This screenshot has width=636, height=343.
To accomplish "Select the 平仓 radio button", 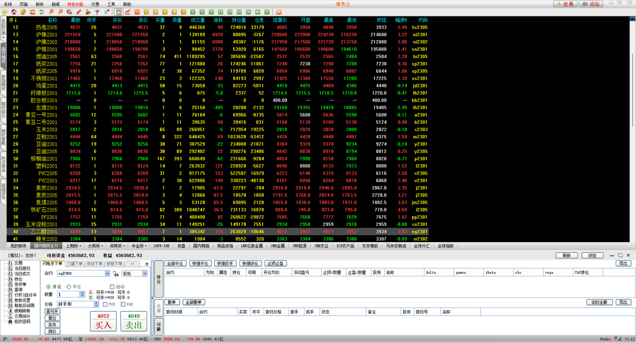I will pyautogui.click(x=69, y=287).
